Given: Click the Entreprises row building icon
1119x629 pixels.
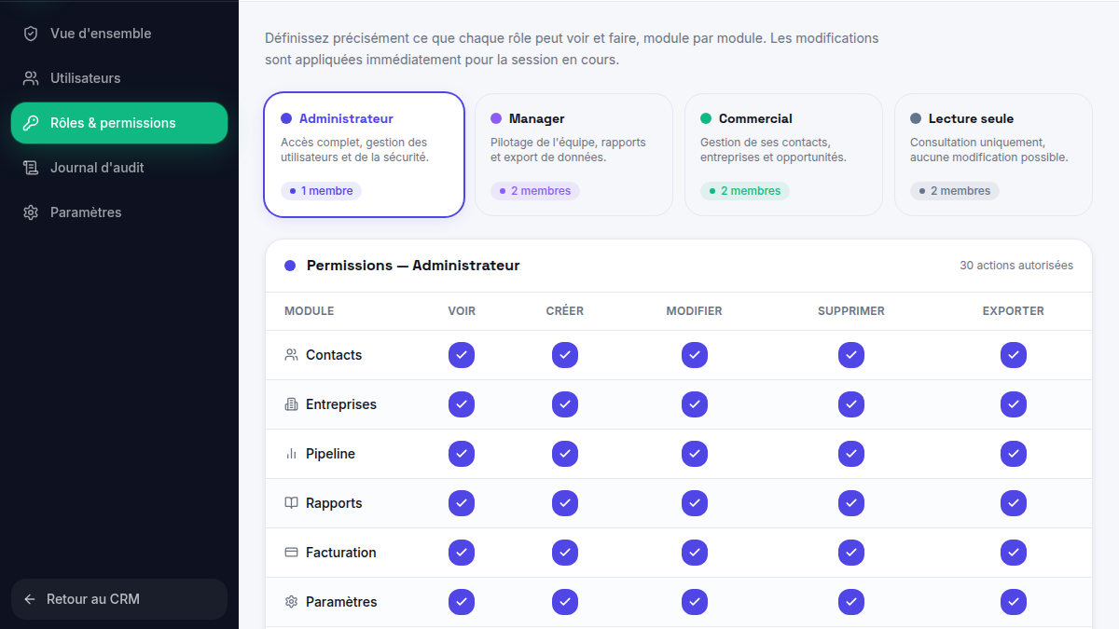Looking at the screenshot, I should (x=291, y=404).
